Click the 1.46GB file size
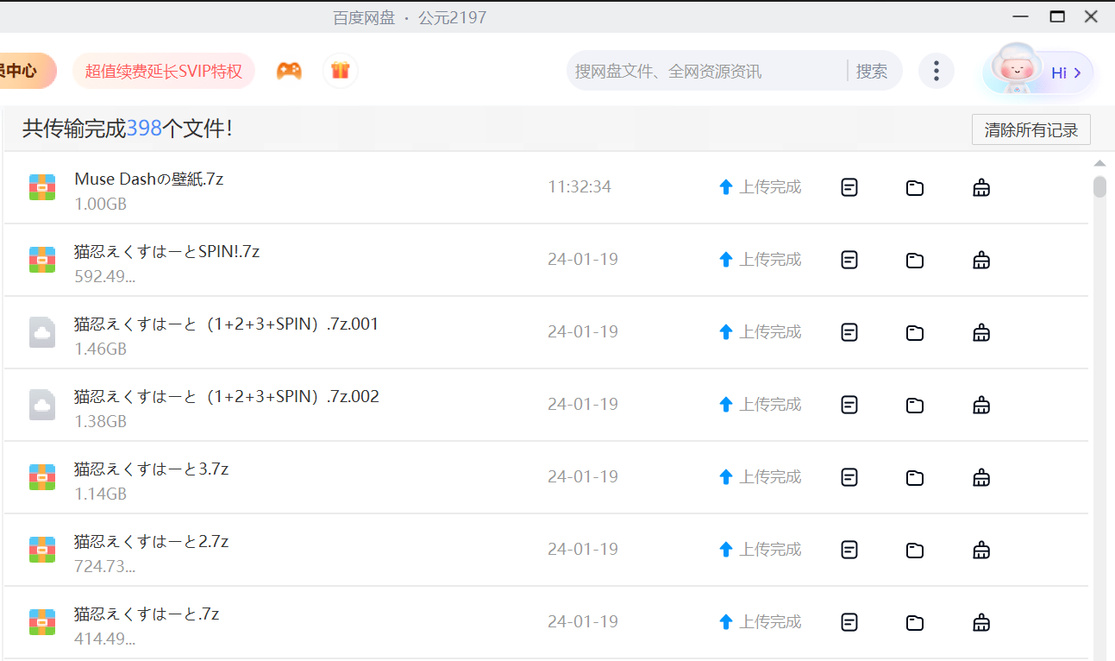 click(101, 349)
